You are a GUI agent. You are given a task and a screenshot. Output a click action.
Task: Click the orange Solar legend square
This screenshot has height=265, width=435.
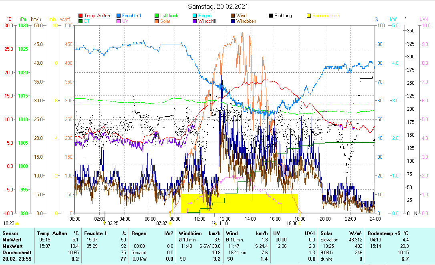click(x=157, y=21)
